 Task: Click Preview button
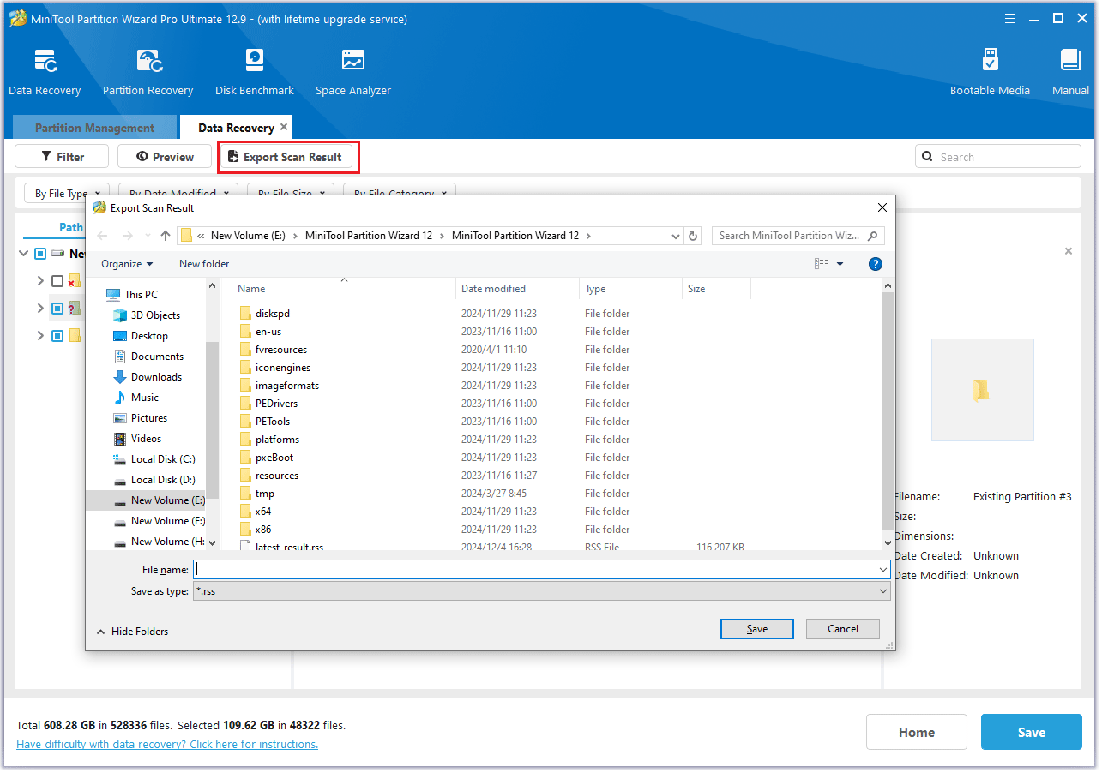tap(165, 157)
